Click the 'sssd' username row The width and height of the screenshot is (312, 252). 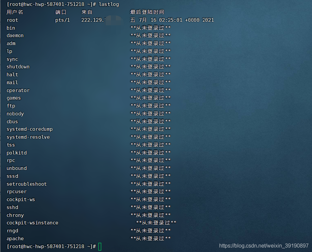[x=12, y=176]
